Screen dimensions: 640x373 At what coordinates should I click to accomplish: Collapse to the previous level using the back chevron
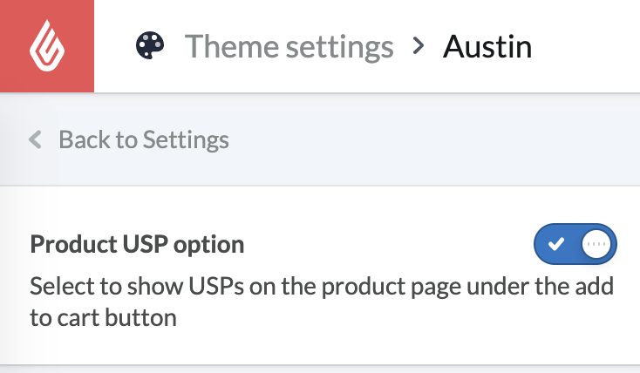(36, 139)
